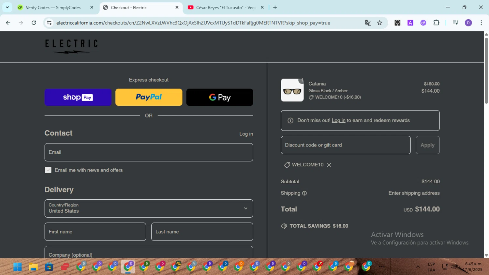
Task: Pay with Google Pay
Action: coord(220,97)
